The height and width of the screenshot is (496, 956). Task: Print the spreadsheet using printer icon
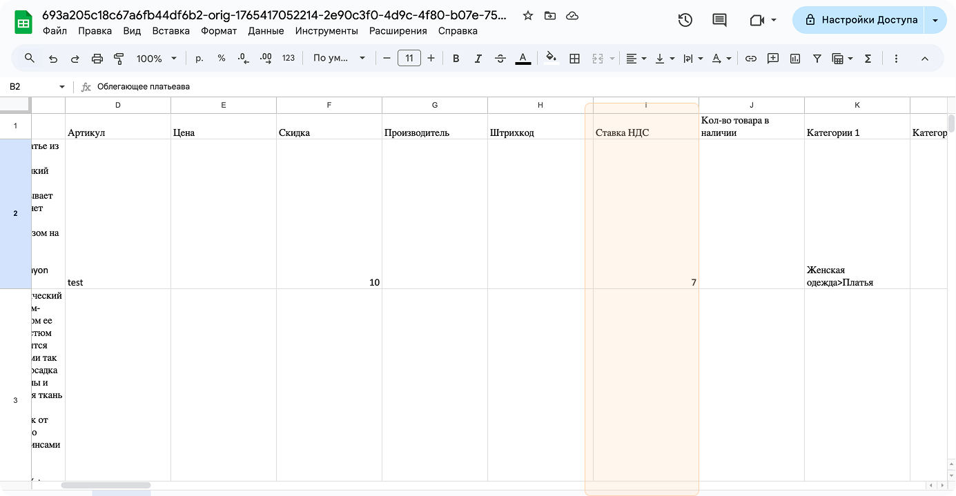coord(97,59)
